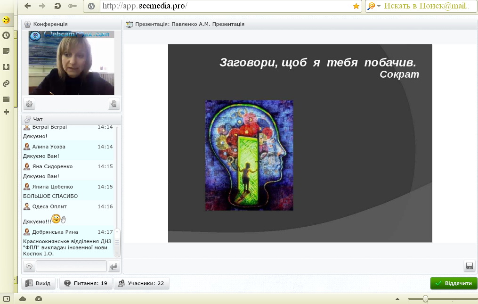This screenshot has width=478, height=304.
Task: Open the Links panel in sidebar
Action: (x=6, y=83)
